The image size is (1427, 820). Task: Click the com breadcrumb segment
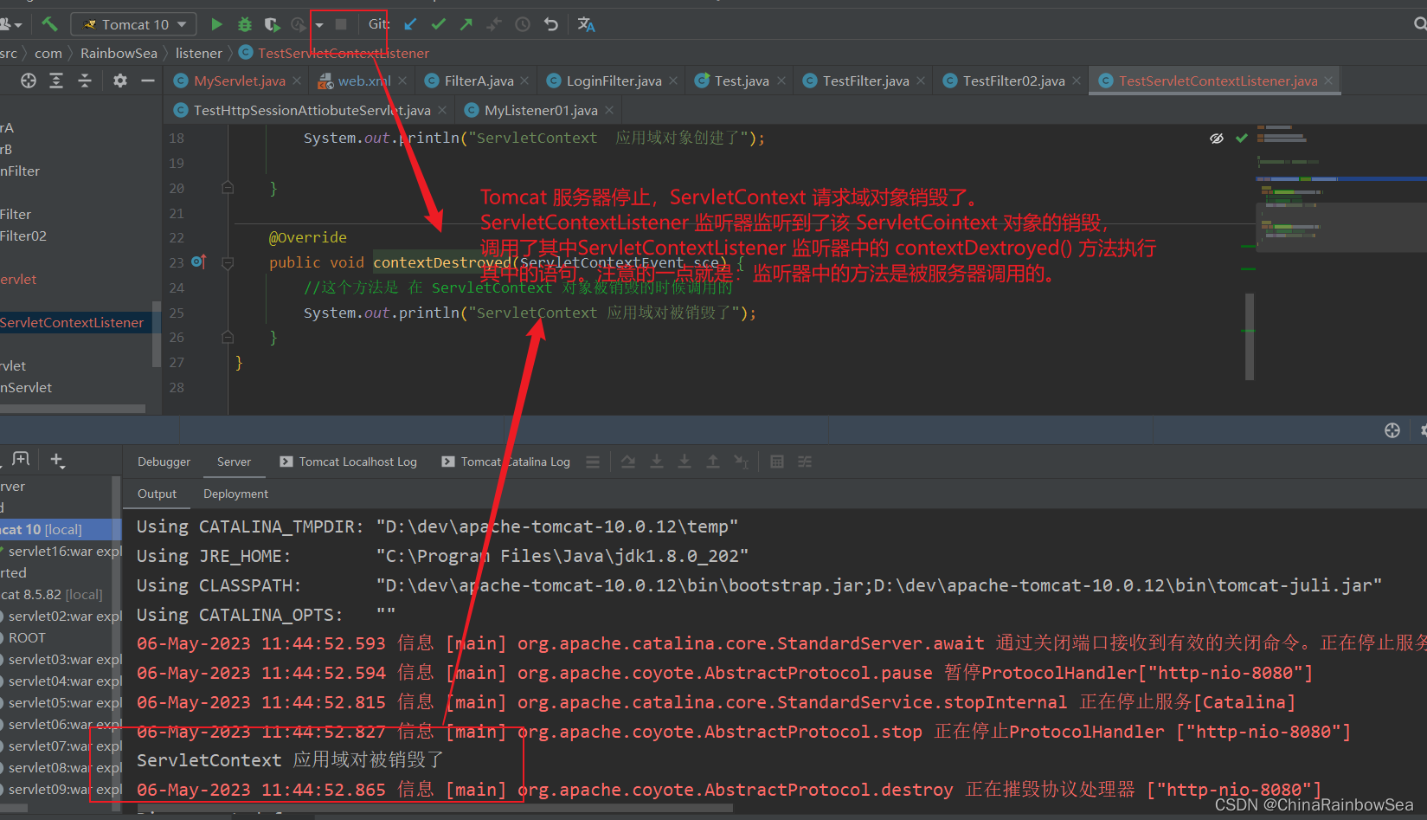point(48,53)
